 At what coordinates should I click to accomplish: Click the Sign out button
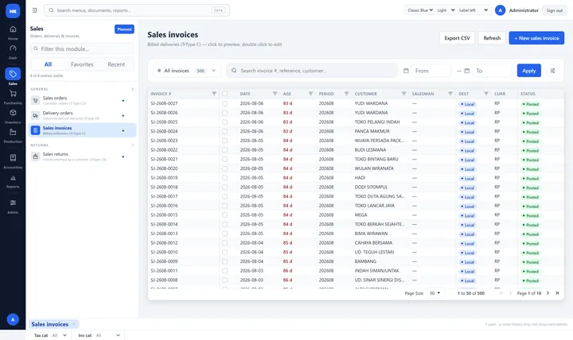[x=555, y=10]
